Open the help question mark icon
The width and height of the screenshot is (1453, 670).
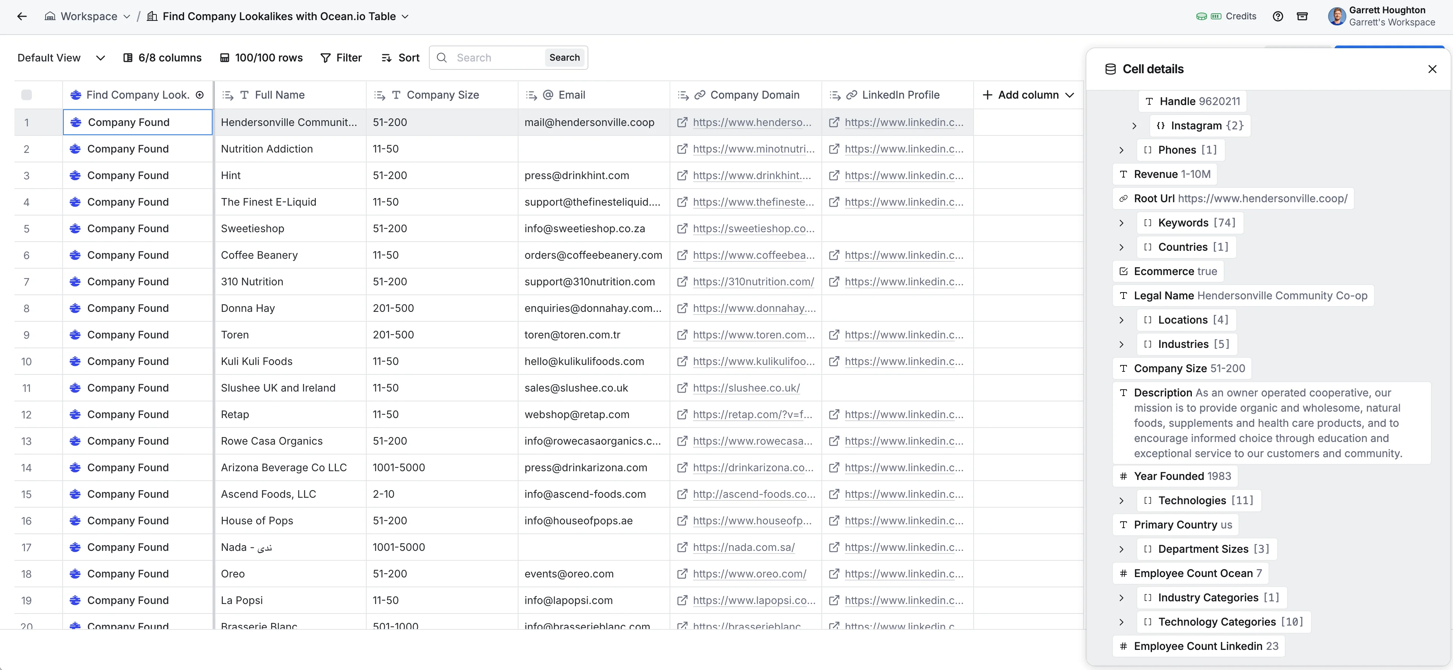coord(1278,16)
